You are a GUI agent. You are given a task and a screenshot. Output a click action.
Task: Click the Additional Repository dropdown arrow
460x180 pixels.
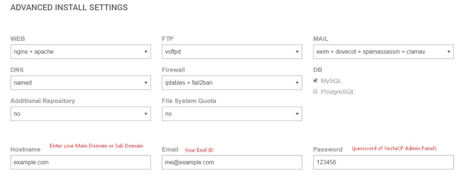click(x=146, y=114)
